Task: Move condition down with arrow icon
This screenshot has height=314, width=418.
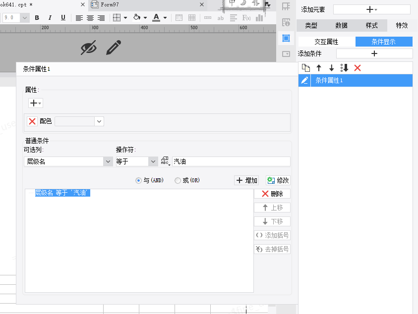Action: click(x=331, y=68)
